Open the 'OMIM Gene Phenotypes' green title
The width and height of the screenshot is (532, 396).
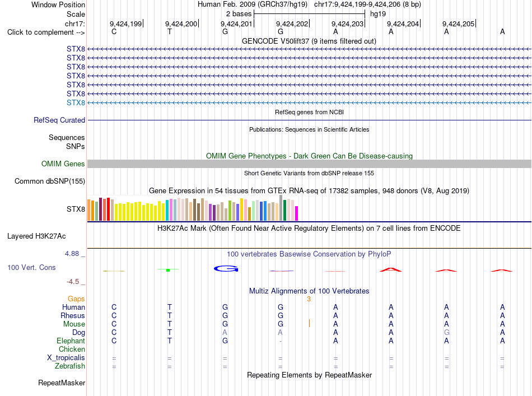point(309,156)
